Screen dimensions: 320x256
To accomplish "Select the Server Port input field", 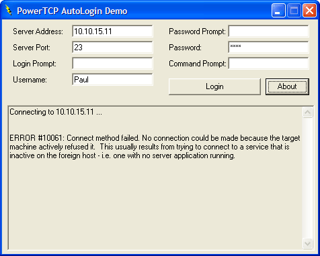I will pos(112,48).
